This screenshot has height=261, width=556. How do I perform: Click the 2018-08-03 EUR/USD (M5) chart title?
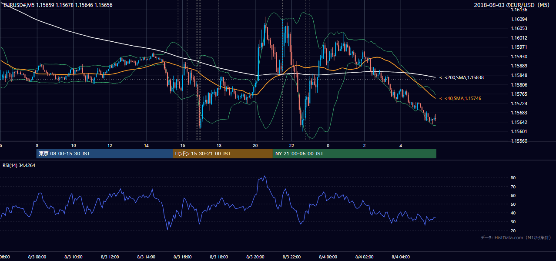[513, 5]
